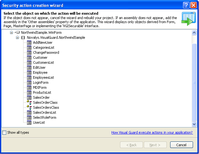Image resolution: width=199 pixels, height=154 pixels.
Task: Enable the Show all types checkbox
Action: pyautogui.click(x=4, y=132)
